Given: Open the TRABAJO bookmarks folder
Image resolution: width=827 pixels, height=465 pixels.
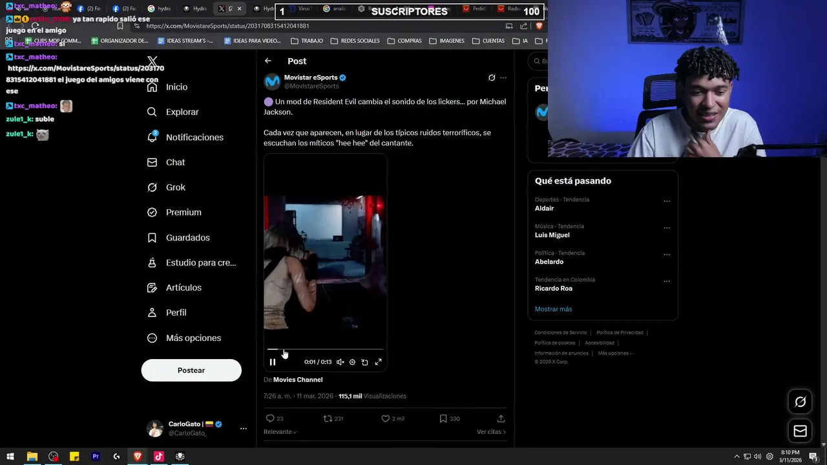Looking at the screenshot, I should 307,41.
